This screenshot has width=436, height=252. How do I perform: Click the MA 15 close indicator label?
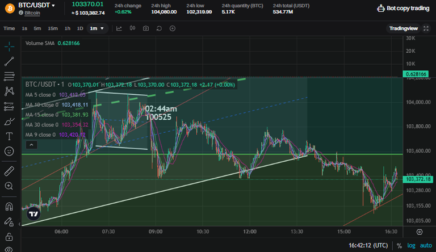coord(42,115)
